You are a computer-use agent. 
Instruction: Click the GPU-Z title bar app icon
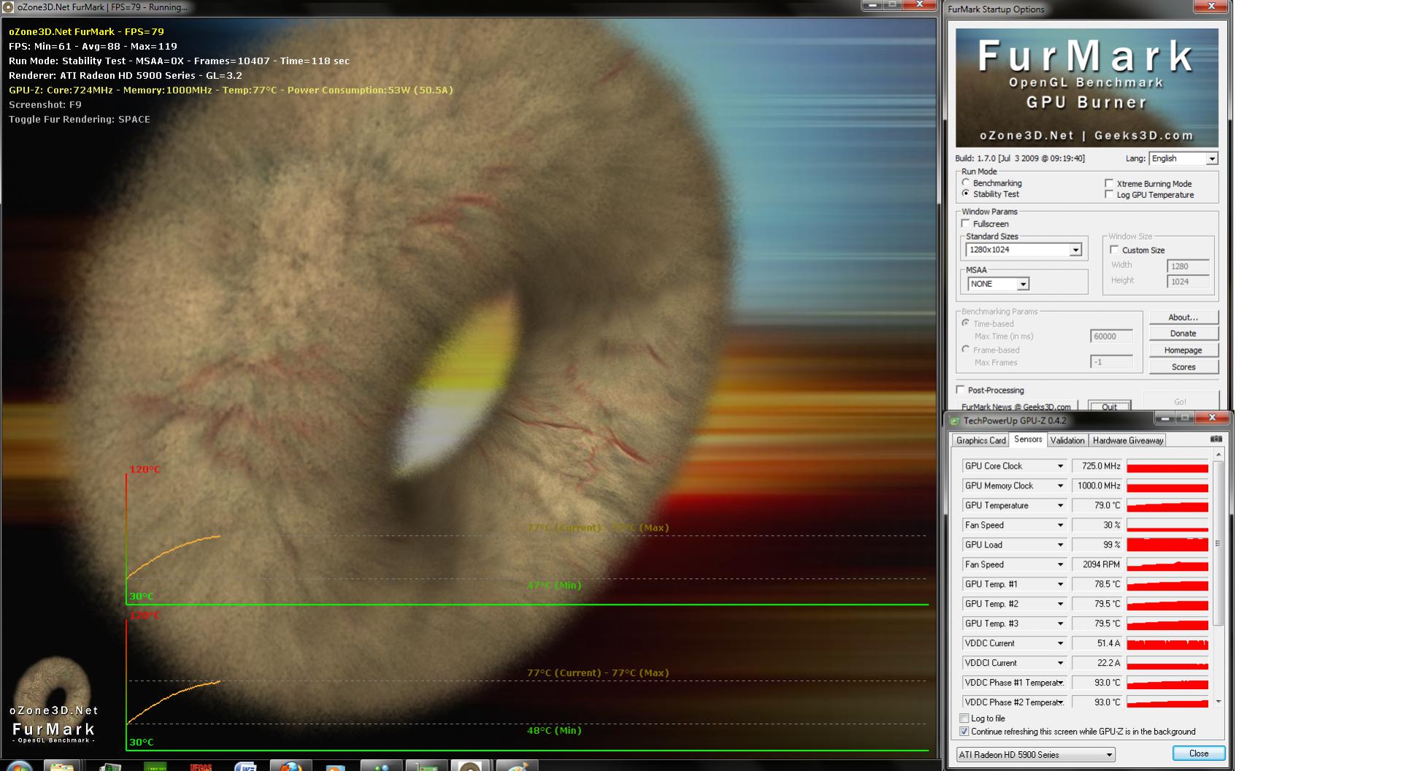tap(954, 421)
